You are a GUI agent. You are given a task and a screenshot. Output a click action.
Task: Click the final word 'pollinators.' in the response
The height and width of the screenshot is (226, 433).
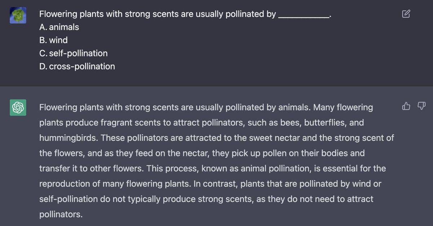[x=61, y=214]
